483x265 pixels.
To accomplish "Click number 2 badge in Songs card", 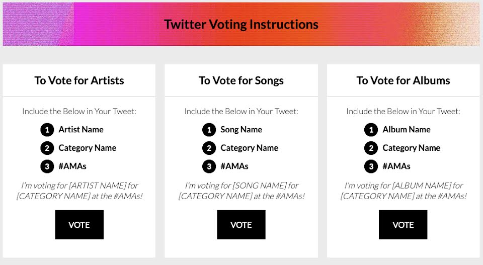I will click(x=209, y=148).
